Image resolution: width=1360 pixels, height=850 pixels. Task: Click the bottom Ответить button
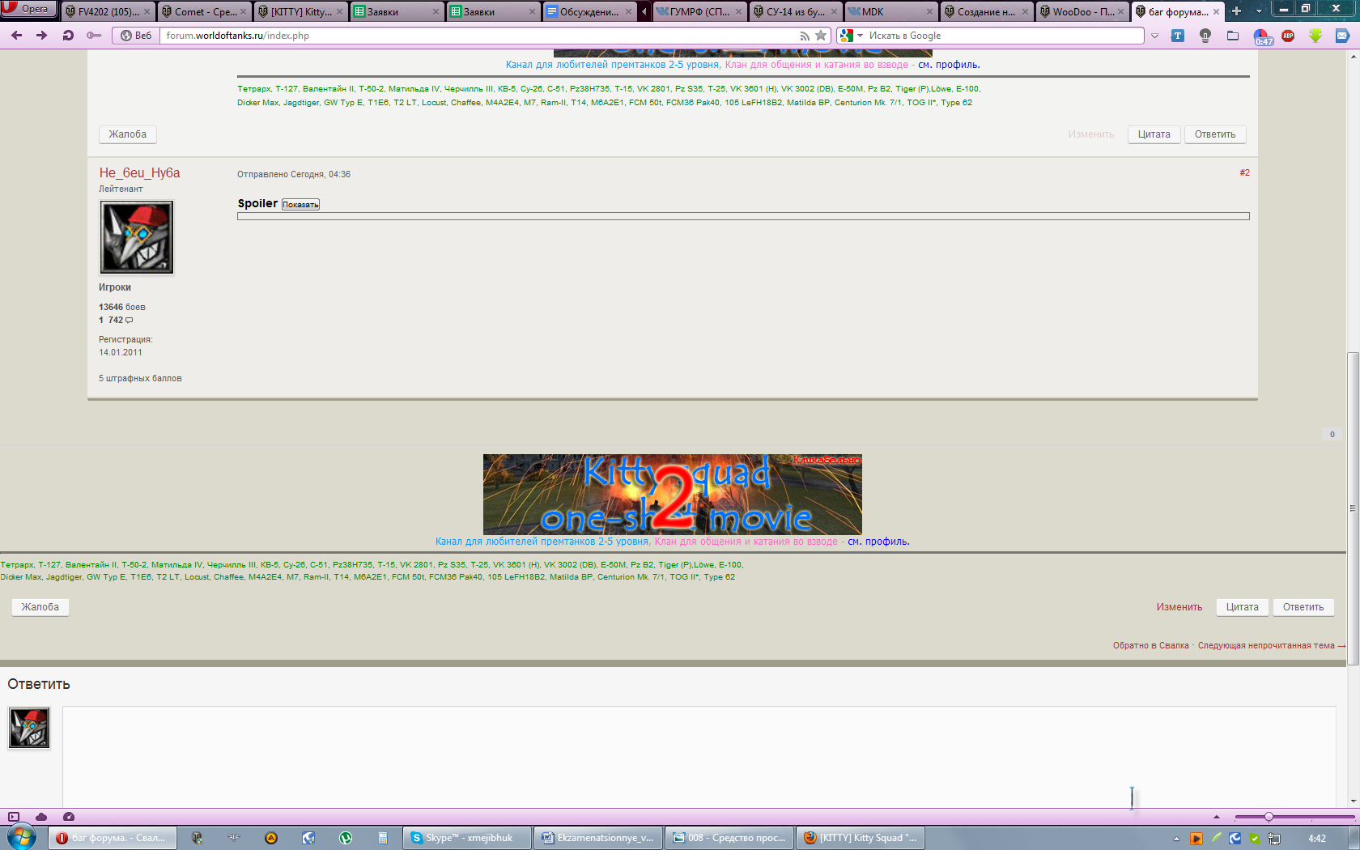click(x=1303, y=607)
